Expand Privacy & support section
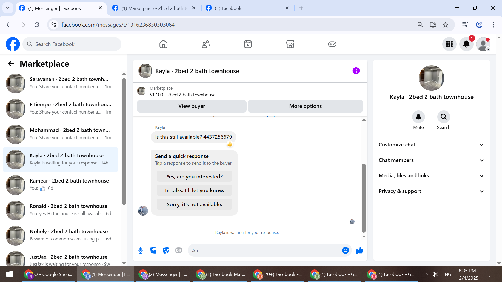Viewport: 502px width, 282px height. click(431, 191)
